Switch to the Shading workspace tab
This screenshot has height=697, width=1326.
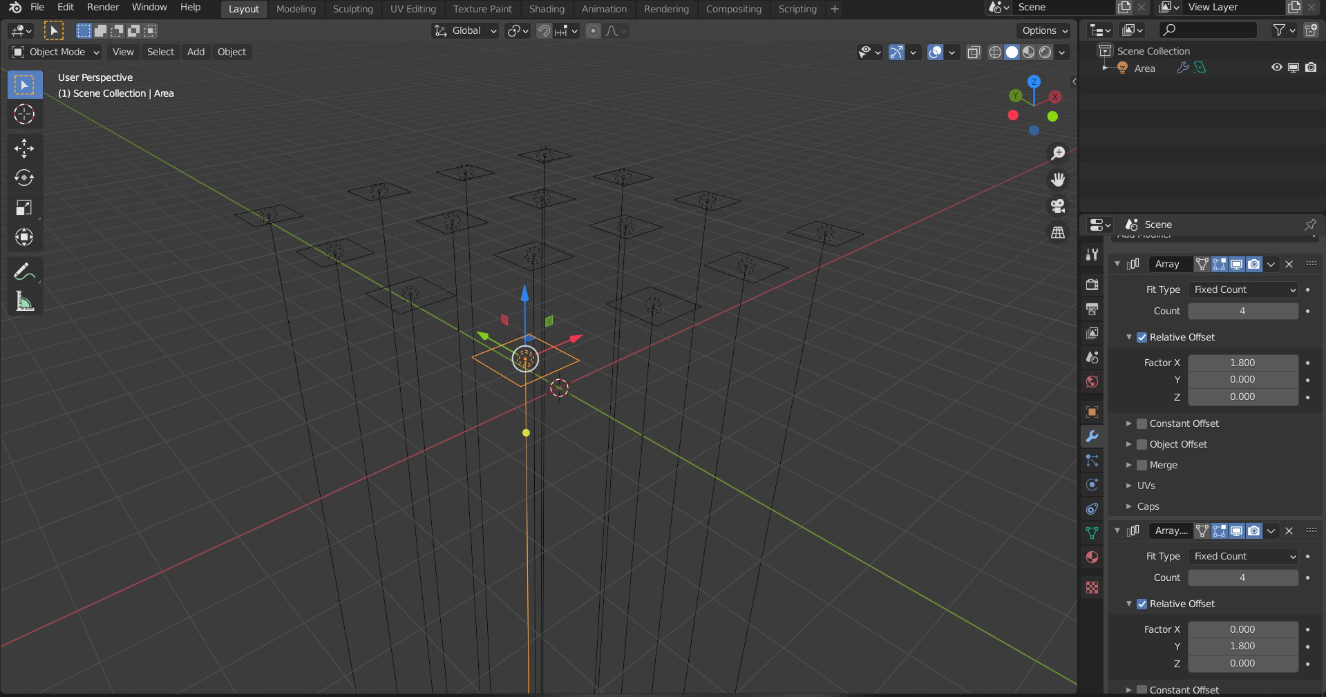(547, 9)
